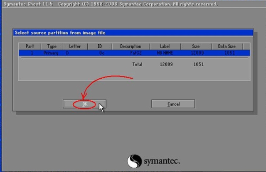Click the Size column header
Viewport: 266px width, 172px height.
point(196,46)
